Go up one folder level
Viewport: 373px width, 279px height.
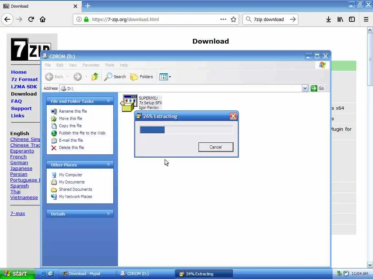coord(95,77)
